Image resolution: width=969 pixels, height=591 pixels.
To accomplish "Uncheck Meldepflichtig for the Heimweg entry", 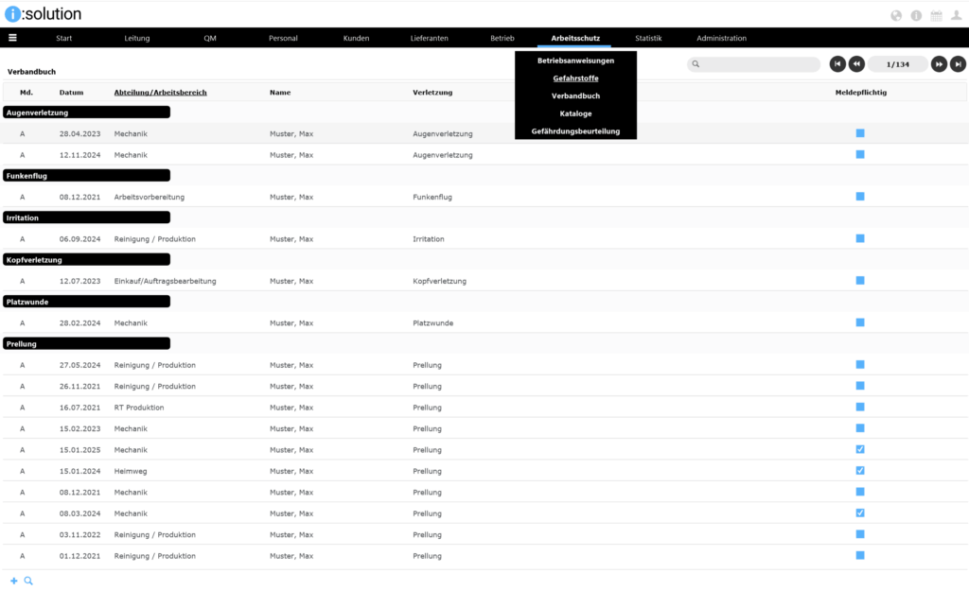I will (x=860, y=470).
